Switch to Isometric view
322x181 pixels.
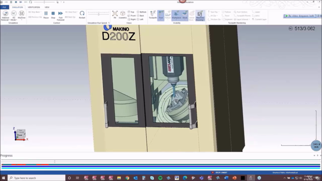(x=123, y=15)
